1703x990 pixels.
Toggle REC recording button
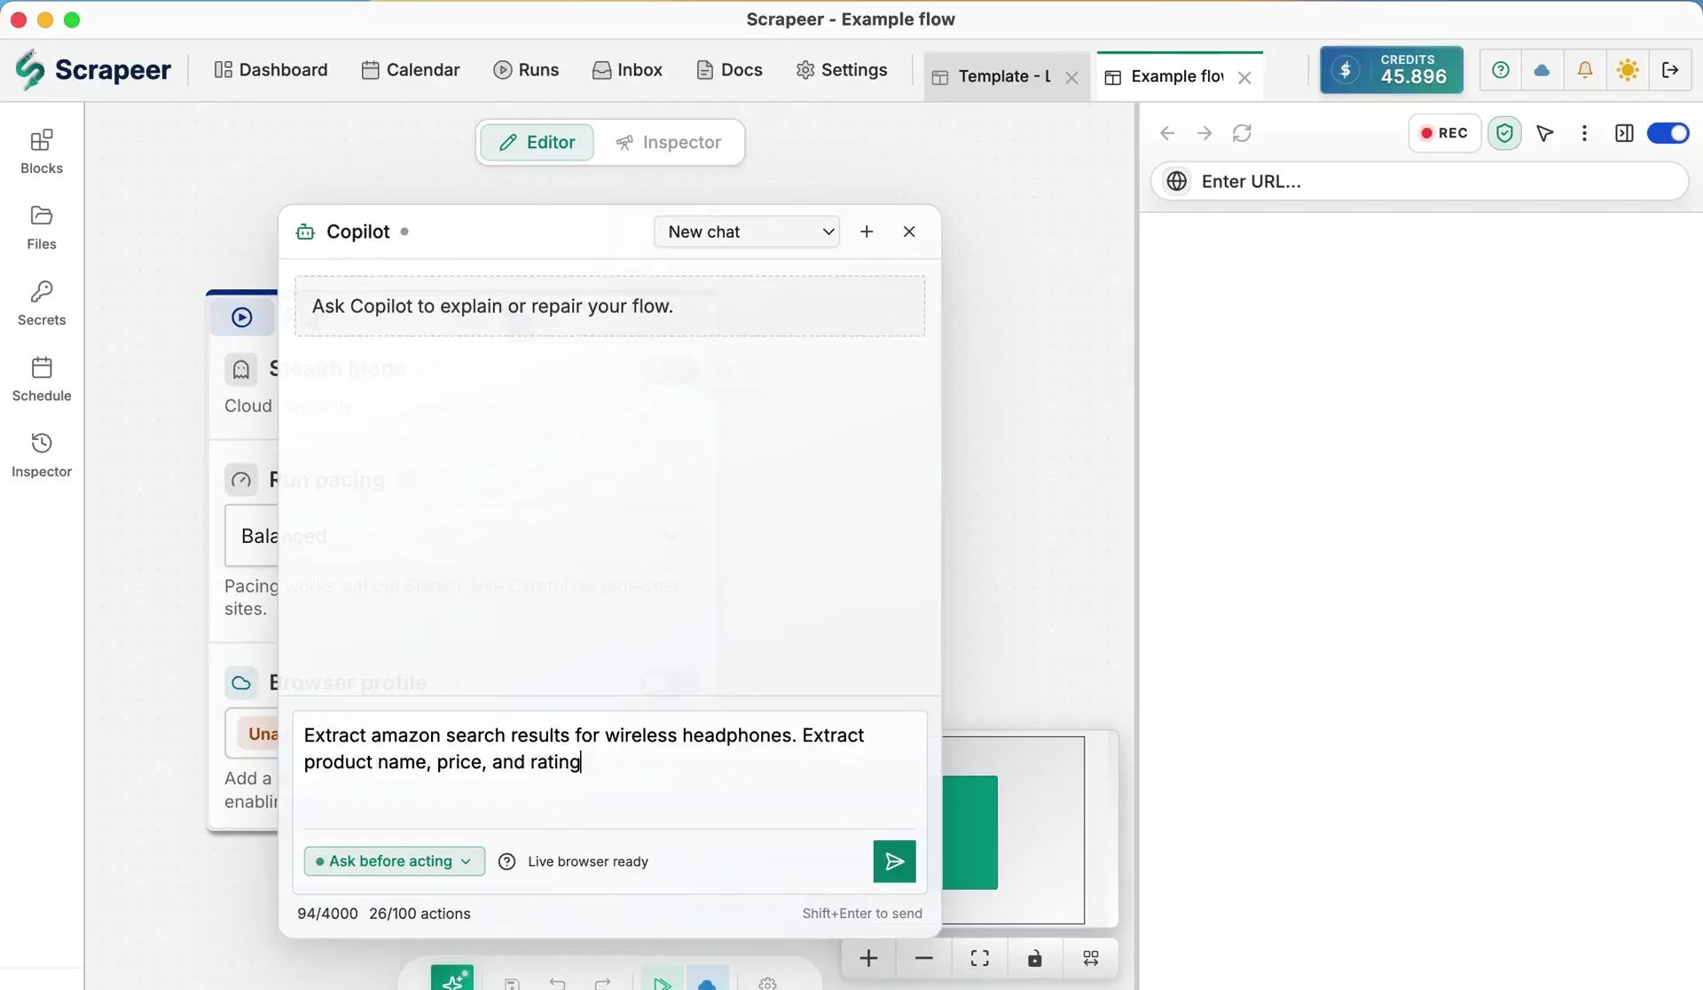[x=1444, y=133]
